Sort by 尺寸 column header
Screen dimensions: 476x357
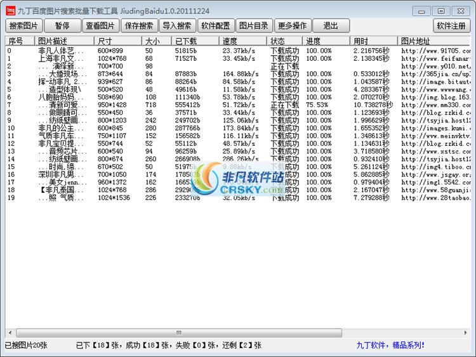(118, 41)
